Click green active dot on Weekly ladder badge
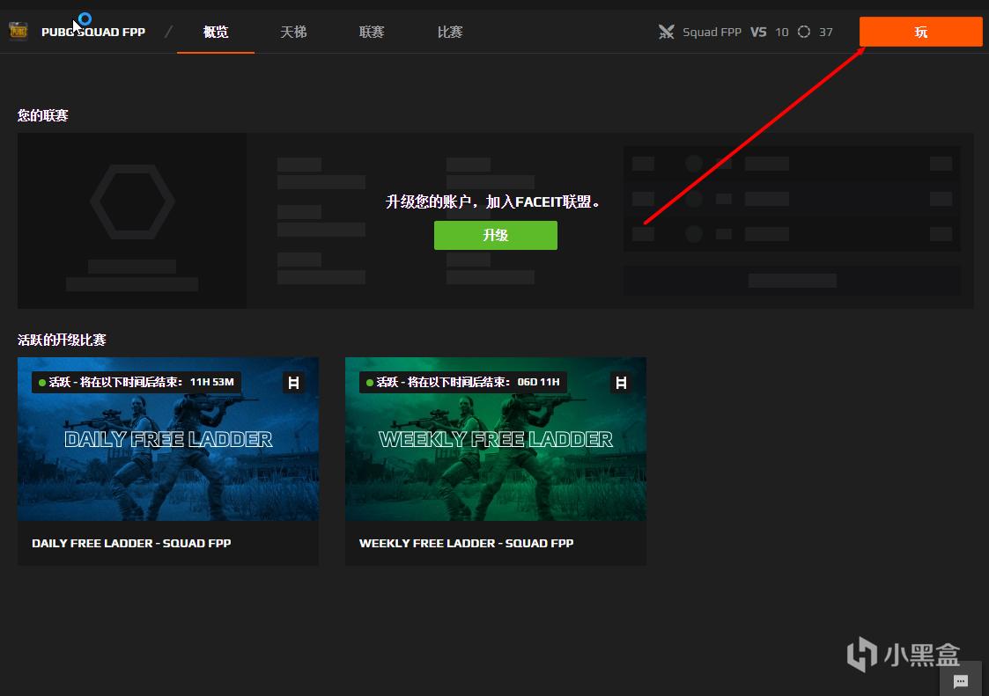 369,383
